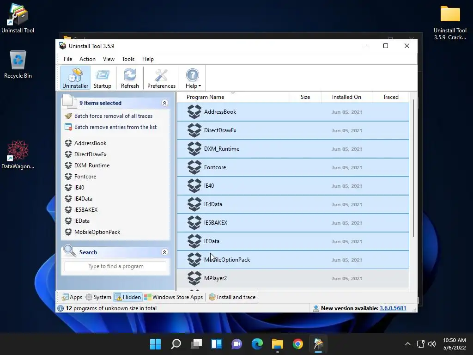This screenshot has height=355, width=473.
Task: Open the Uninstall Tool 3.5.9 Crack folder
Action: click(450, 23)
